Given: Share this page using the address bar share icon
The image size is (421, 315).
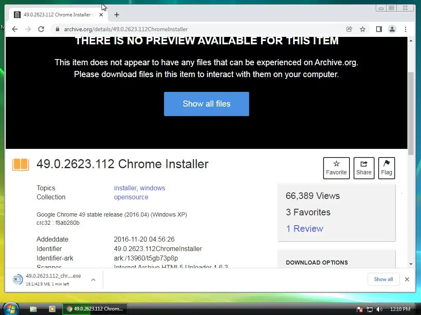Looking at the screenshot, I should coord(349,29).
